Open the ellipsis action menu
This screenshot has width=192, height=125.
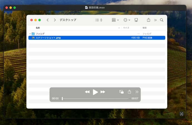tap(127, 20)
